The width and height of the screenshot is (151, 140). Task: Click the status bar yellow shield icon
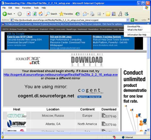pos(3,137)
